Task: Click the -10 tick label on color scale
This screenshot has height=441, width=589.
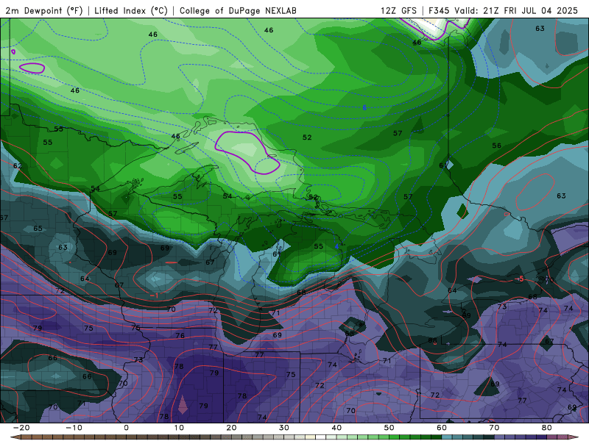Action: 74,428
